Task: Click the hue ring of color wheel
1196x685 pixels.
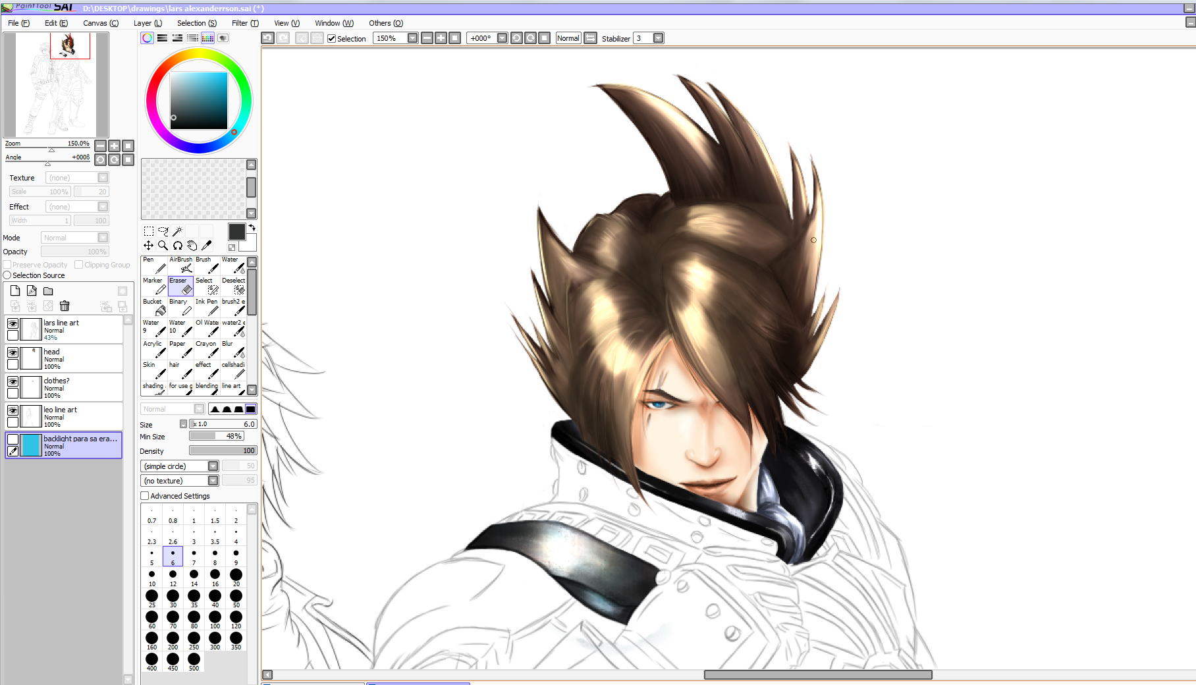Action: pyautogui.click(x=199, y=53)
